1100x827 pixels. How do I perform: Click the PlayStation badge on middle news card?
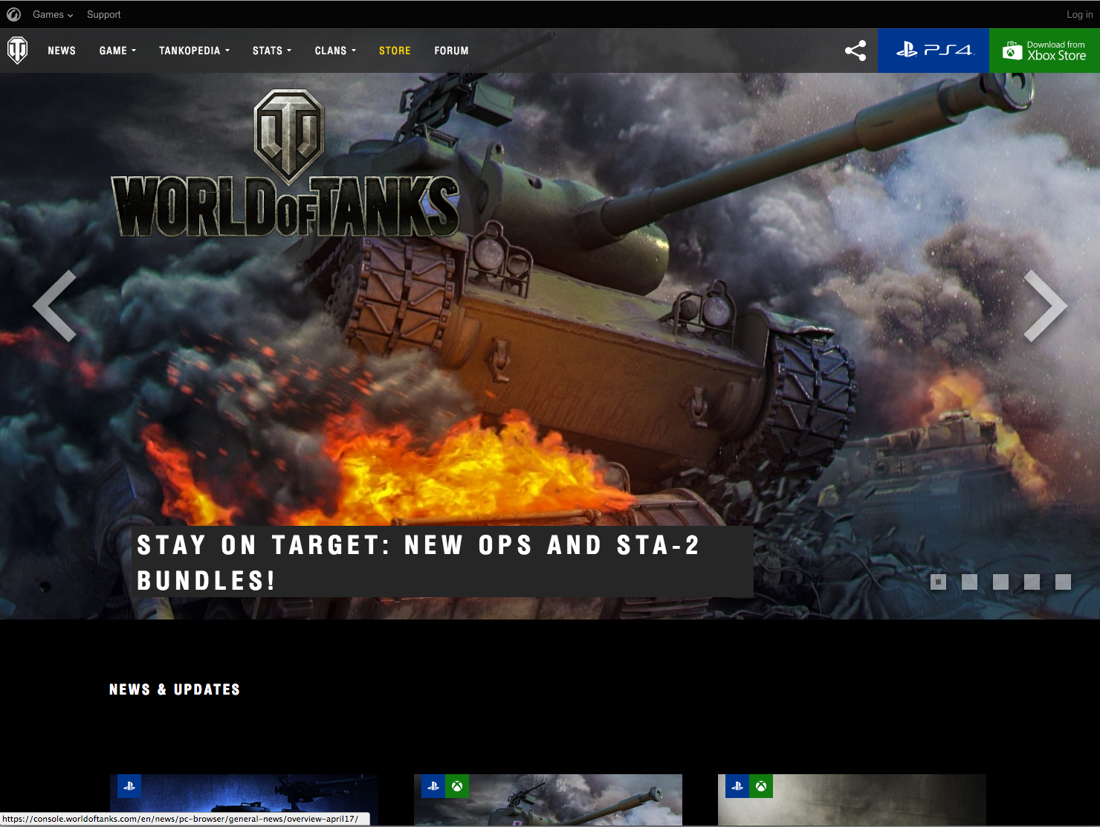click(x=433, y=786)
